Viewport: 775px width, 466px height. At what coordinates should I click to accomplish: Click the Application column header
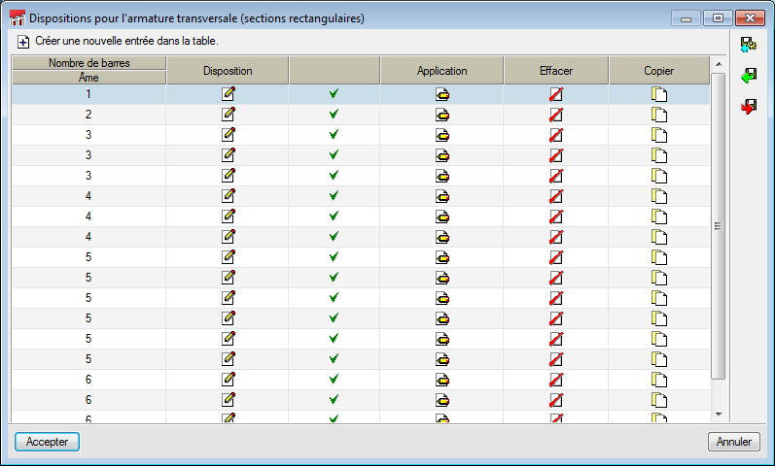click(x=441, y=71)
